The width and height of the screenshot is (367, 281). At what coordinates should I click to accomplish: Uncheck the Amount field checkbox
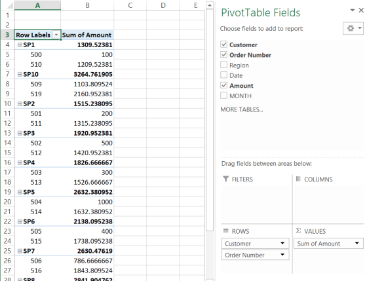(x=223, y=85)
